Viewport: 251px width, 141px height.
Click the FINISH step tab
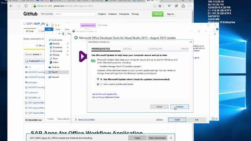(x=185, y=49)
